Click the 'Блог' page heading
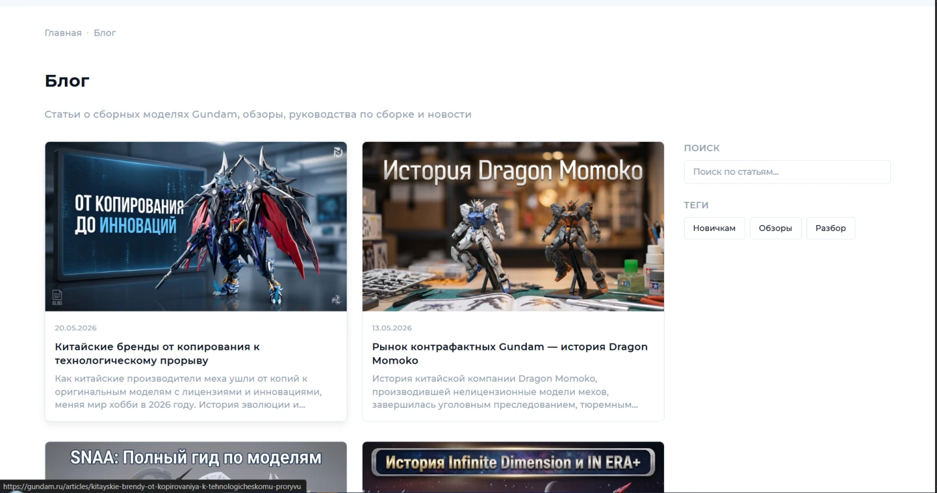This screenshot has width=937, height=493. 67,81
